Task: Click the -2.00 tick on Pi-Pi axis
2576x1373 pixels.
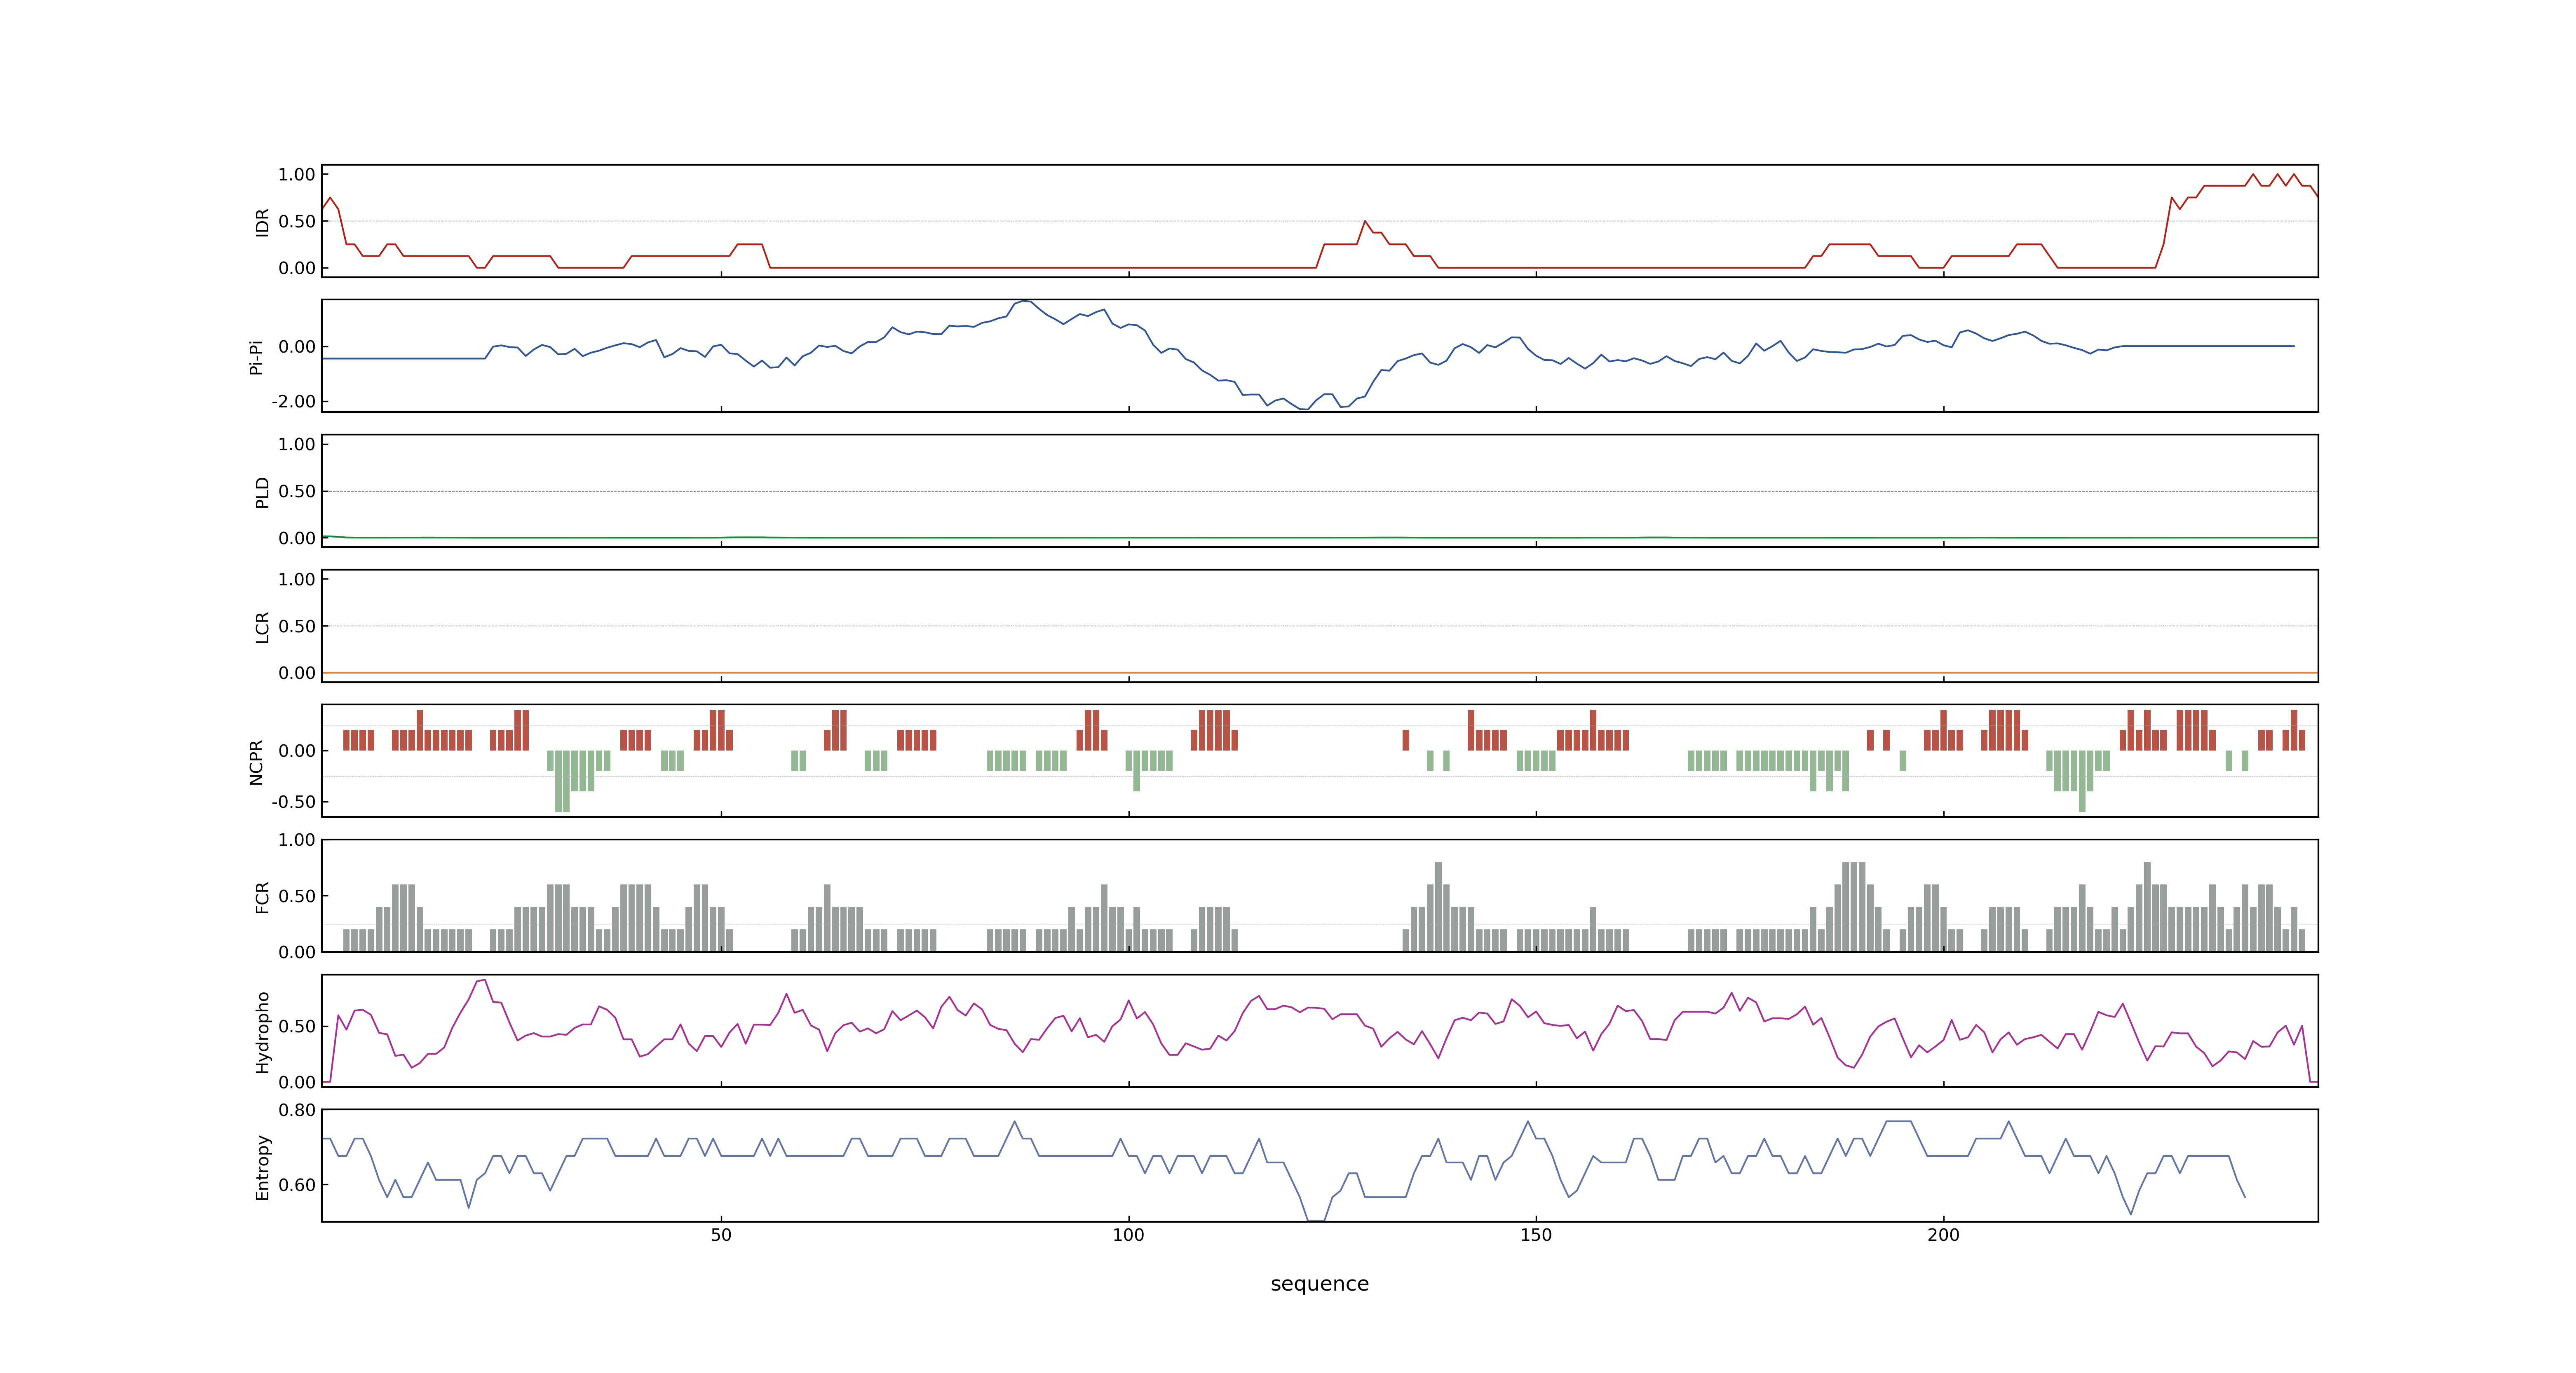Action: [293, 402]
